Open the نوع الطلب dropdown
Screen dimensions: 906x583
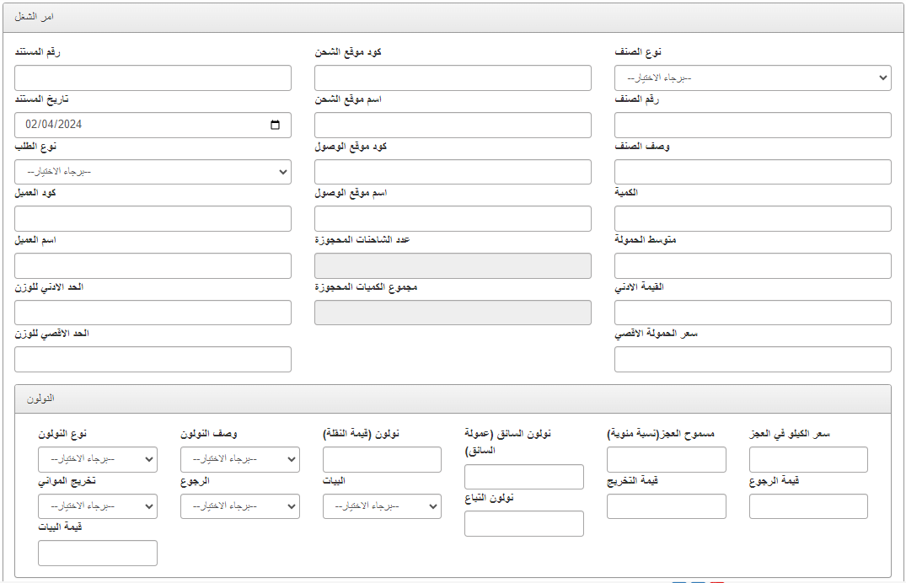click(153, 172)
